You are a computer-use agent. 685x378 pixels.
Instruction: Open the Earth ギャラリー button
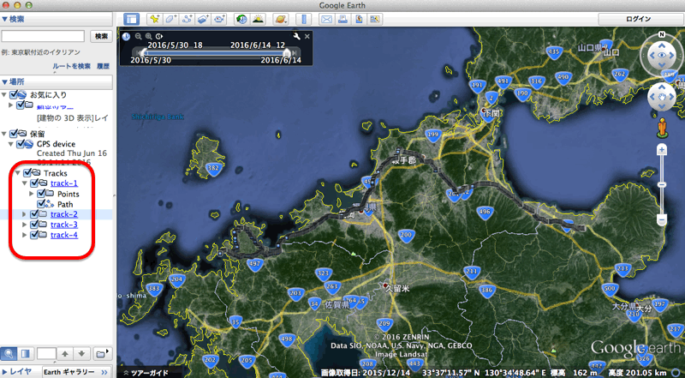[75, 372]
